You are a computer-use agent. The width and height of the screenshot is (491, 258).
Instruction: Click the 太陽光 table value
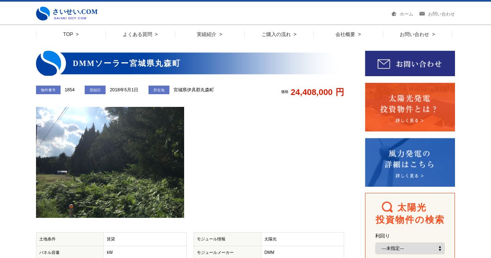pyautogui.click(x=302, y=239)
